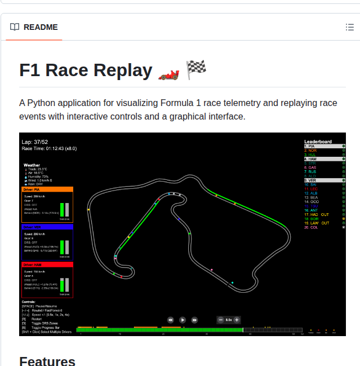This screenshot has height=366, width=360.
Task: Select 4. HAM in the leaderboard
Action: [325, 158]
